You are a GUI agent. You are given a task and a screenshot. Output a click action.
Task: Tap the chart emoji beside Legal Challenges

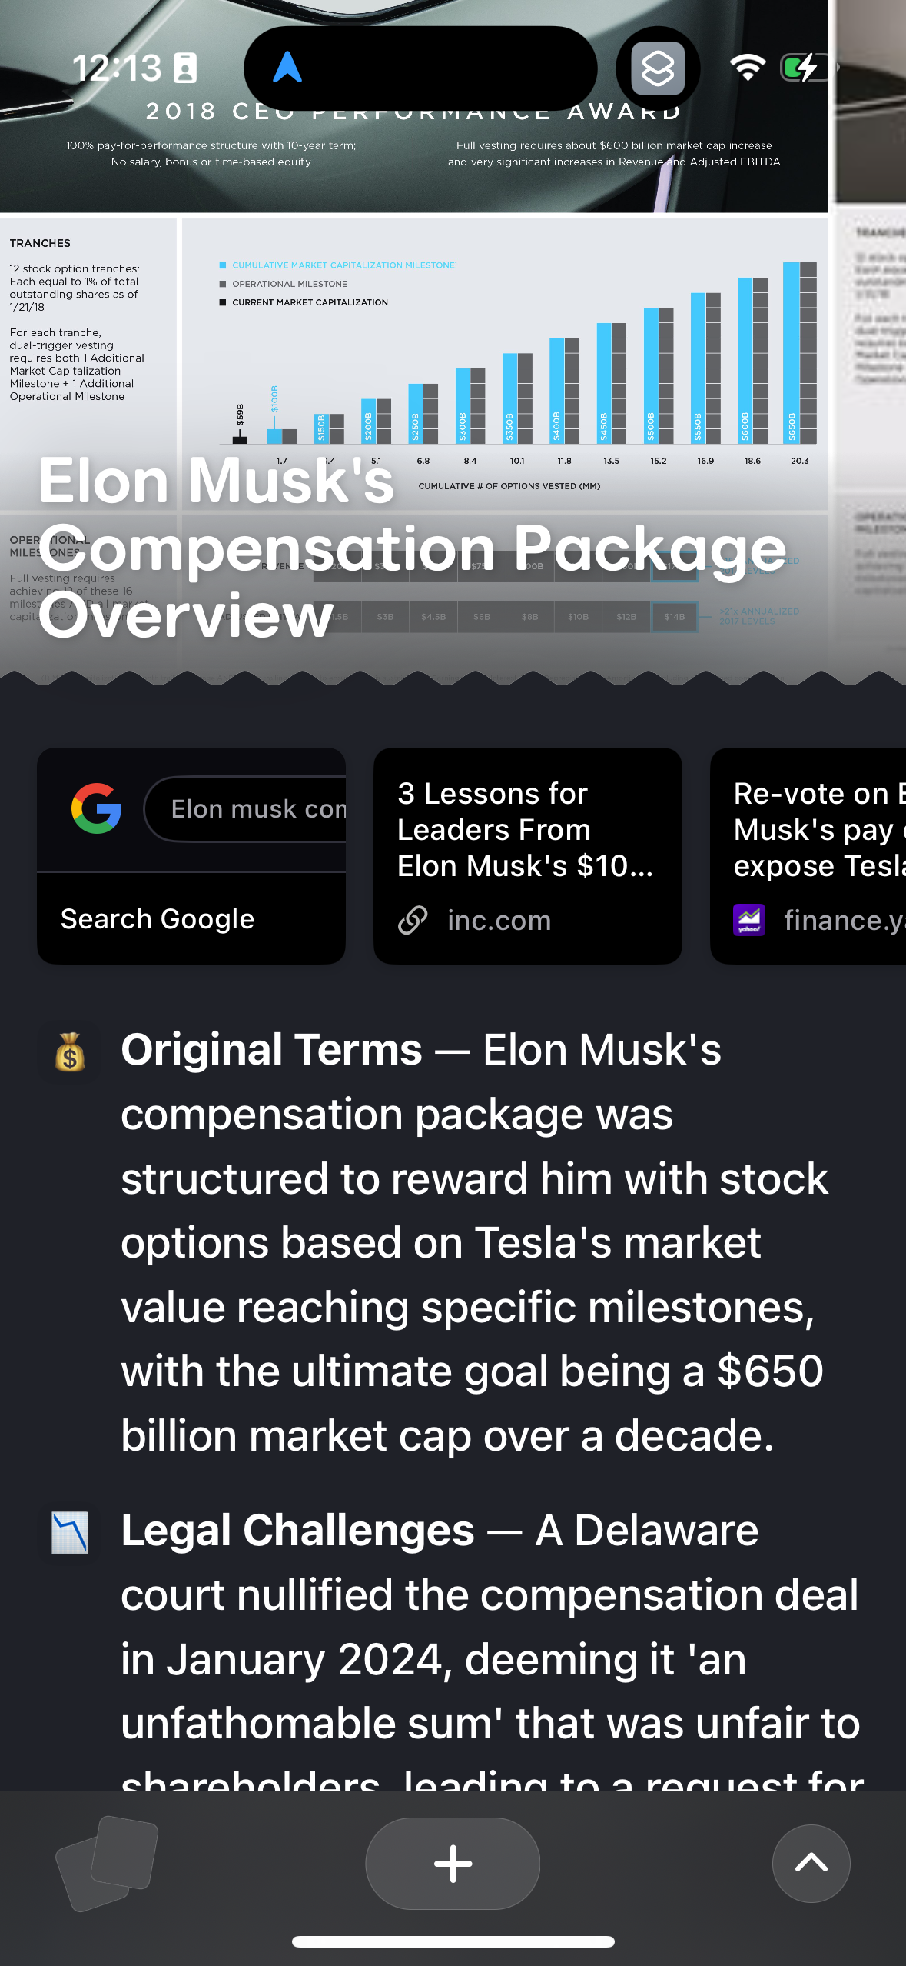(70, 1532)
